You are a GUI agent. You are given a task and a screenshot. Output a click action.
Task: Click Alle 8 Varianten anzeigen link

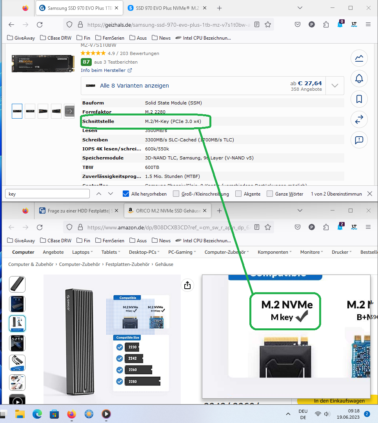point(134,86)
